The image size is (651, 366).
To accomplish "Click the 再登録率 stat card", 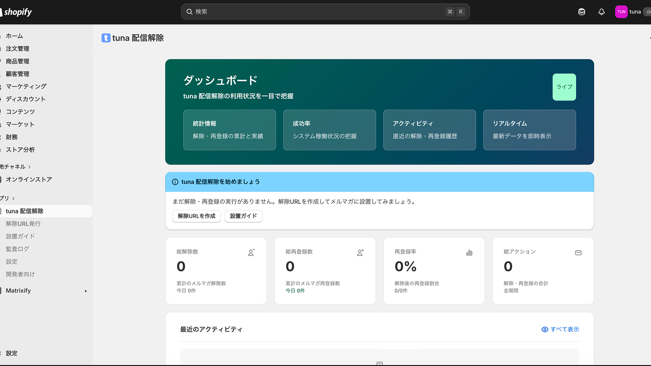I will (x=434, y=271).
